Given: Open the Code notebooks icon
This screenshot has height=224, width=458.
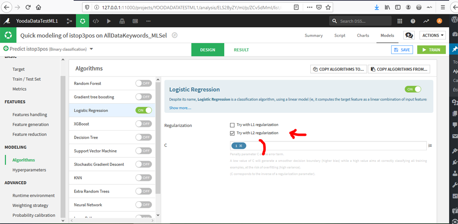Looking at the screenshot, I should point(96,21).
